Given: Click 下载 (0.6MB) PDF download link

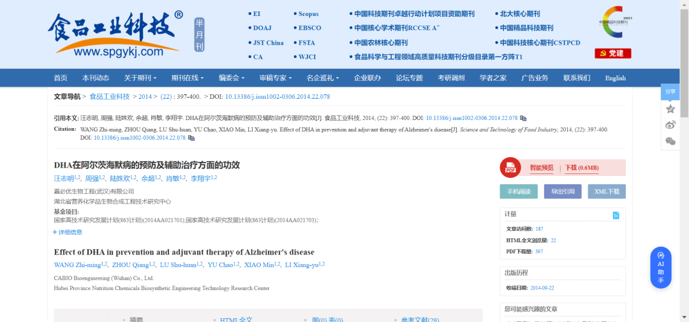Looking at the screenshot, I should (x=582, y=168).
